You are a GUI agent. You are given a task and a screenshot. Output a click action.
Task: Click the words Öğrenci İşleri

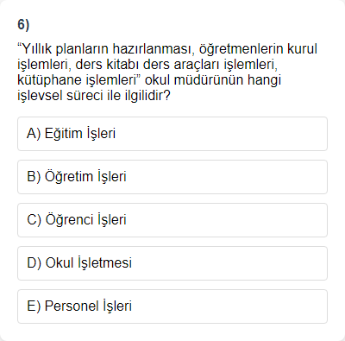(x=85, y=220)
